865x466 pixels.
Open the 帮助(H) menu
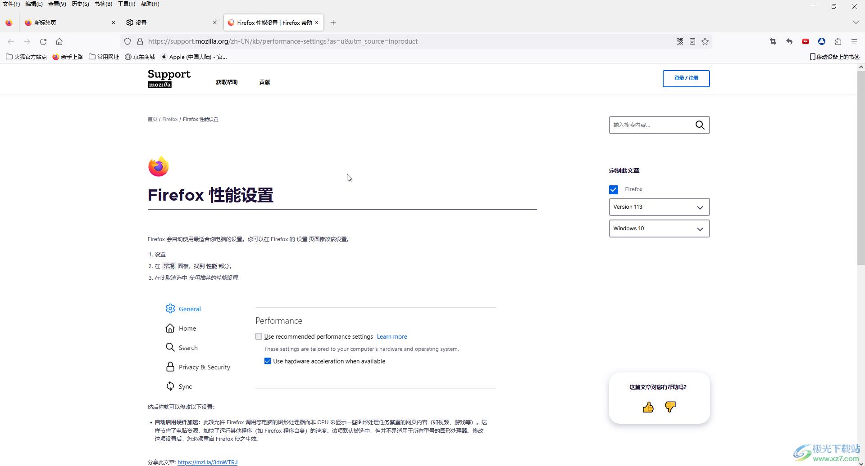(150, 4)
